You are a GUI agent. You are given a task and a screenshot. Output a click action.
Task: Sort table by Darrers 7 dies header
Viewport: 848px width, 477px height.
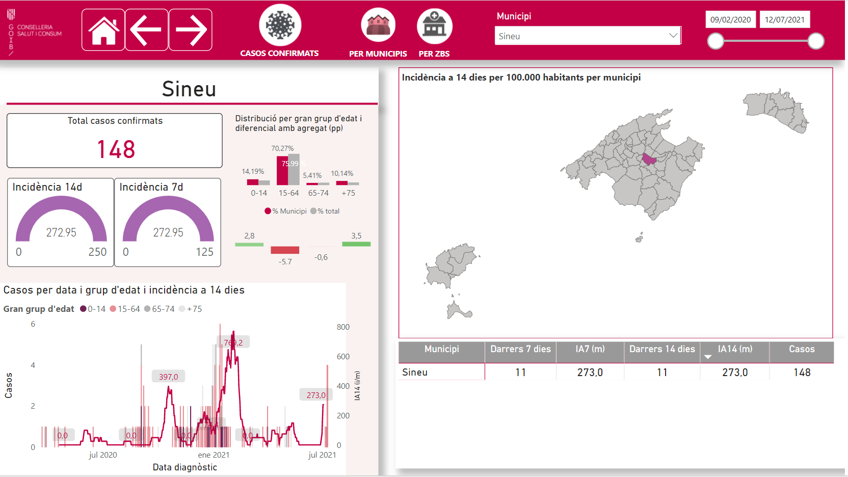point(520,349)
